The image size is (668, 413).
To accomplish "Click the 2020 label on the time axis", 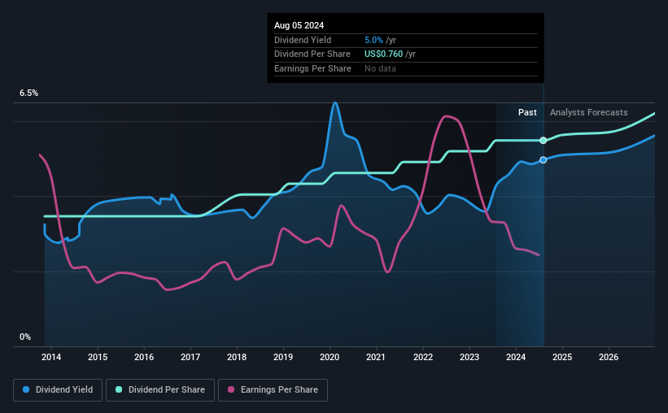I will pyautogui.click(x=330, y=357).
